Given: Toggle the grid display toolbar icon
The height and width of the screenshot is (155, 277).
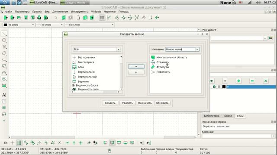Looking at the screenshot, I should pyautogui.click(x=102, y=18).
